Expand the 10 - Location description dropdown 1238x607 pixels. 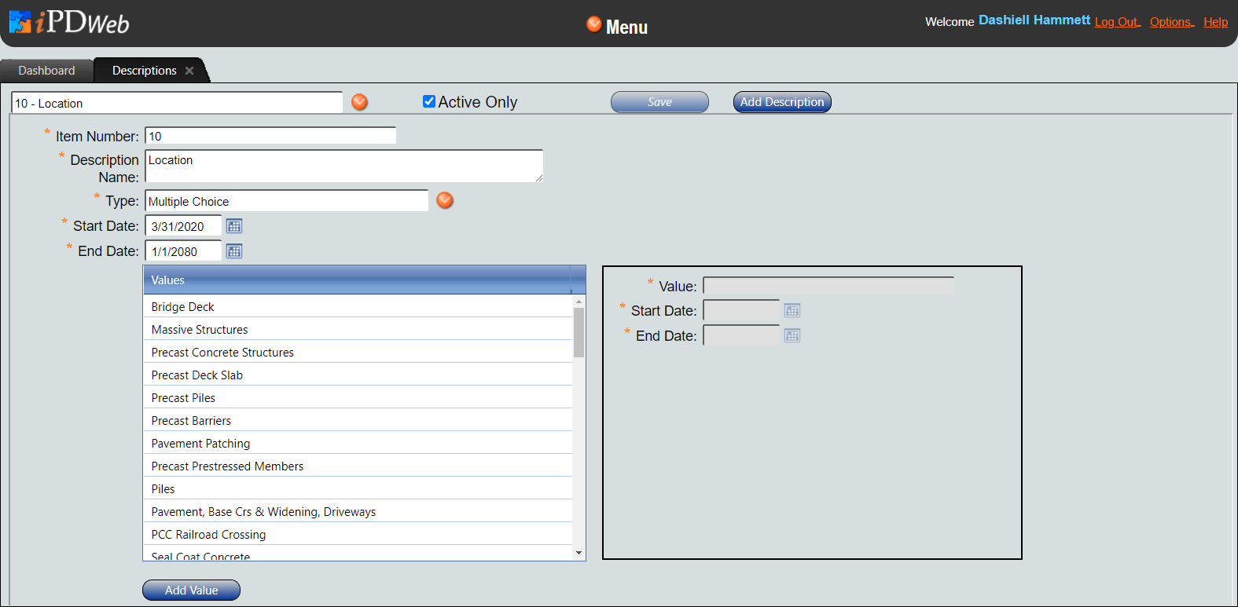pyautogui.click(x=359, y=102)
